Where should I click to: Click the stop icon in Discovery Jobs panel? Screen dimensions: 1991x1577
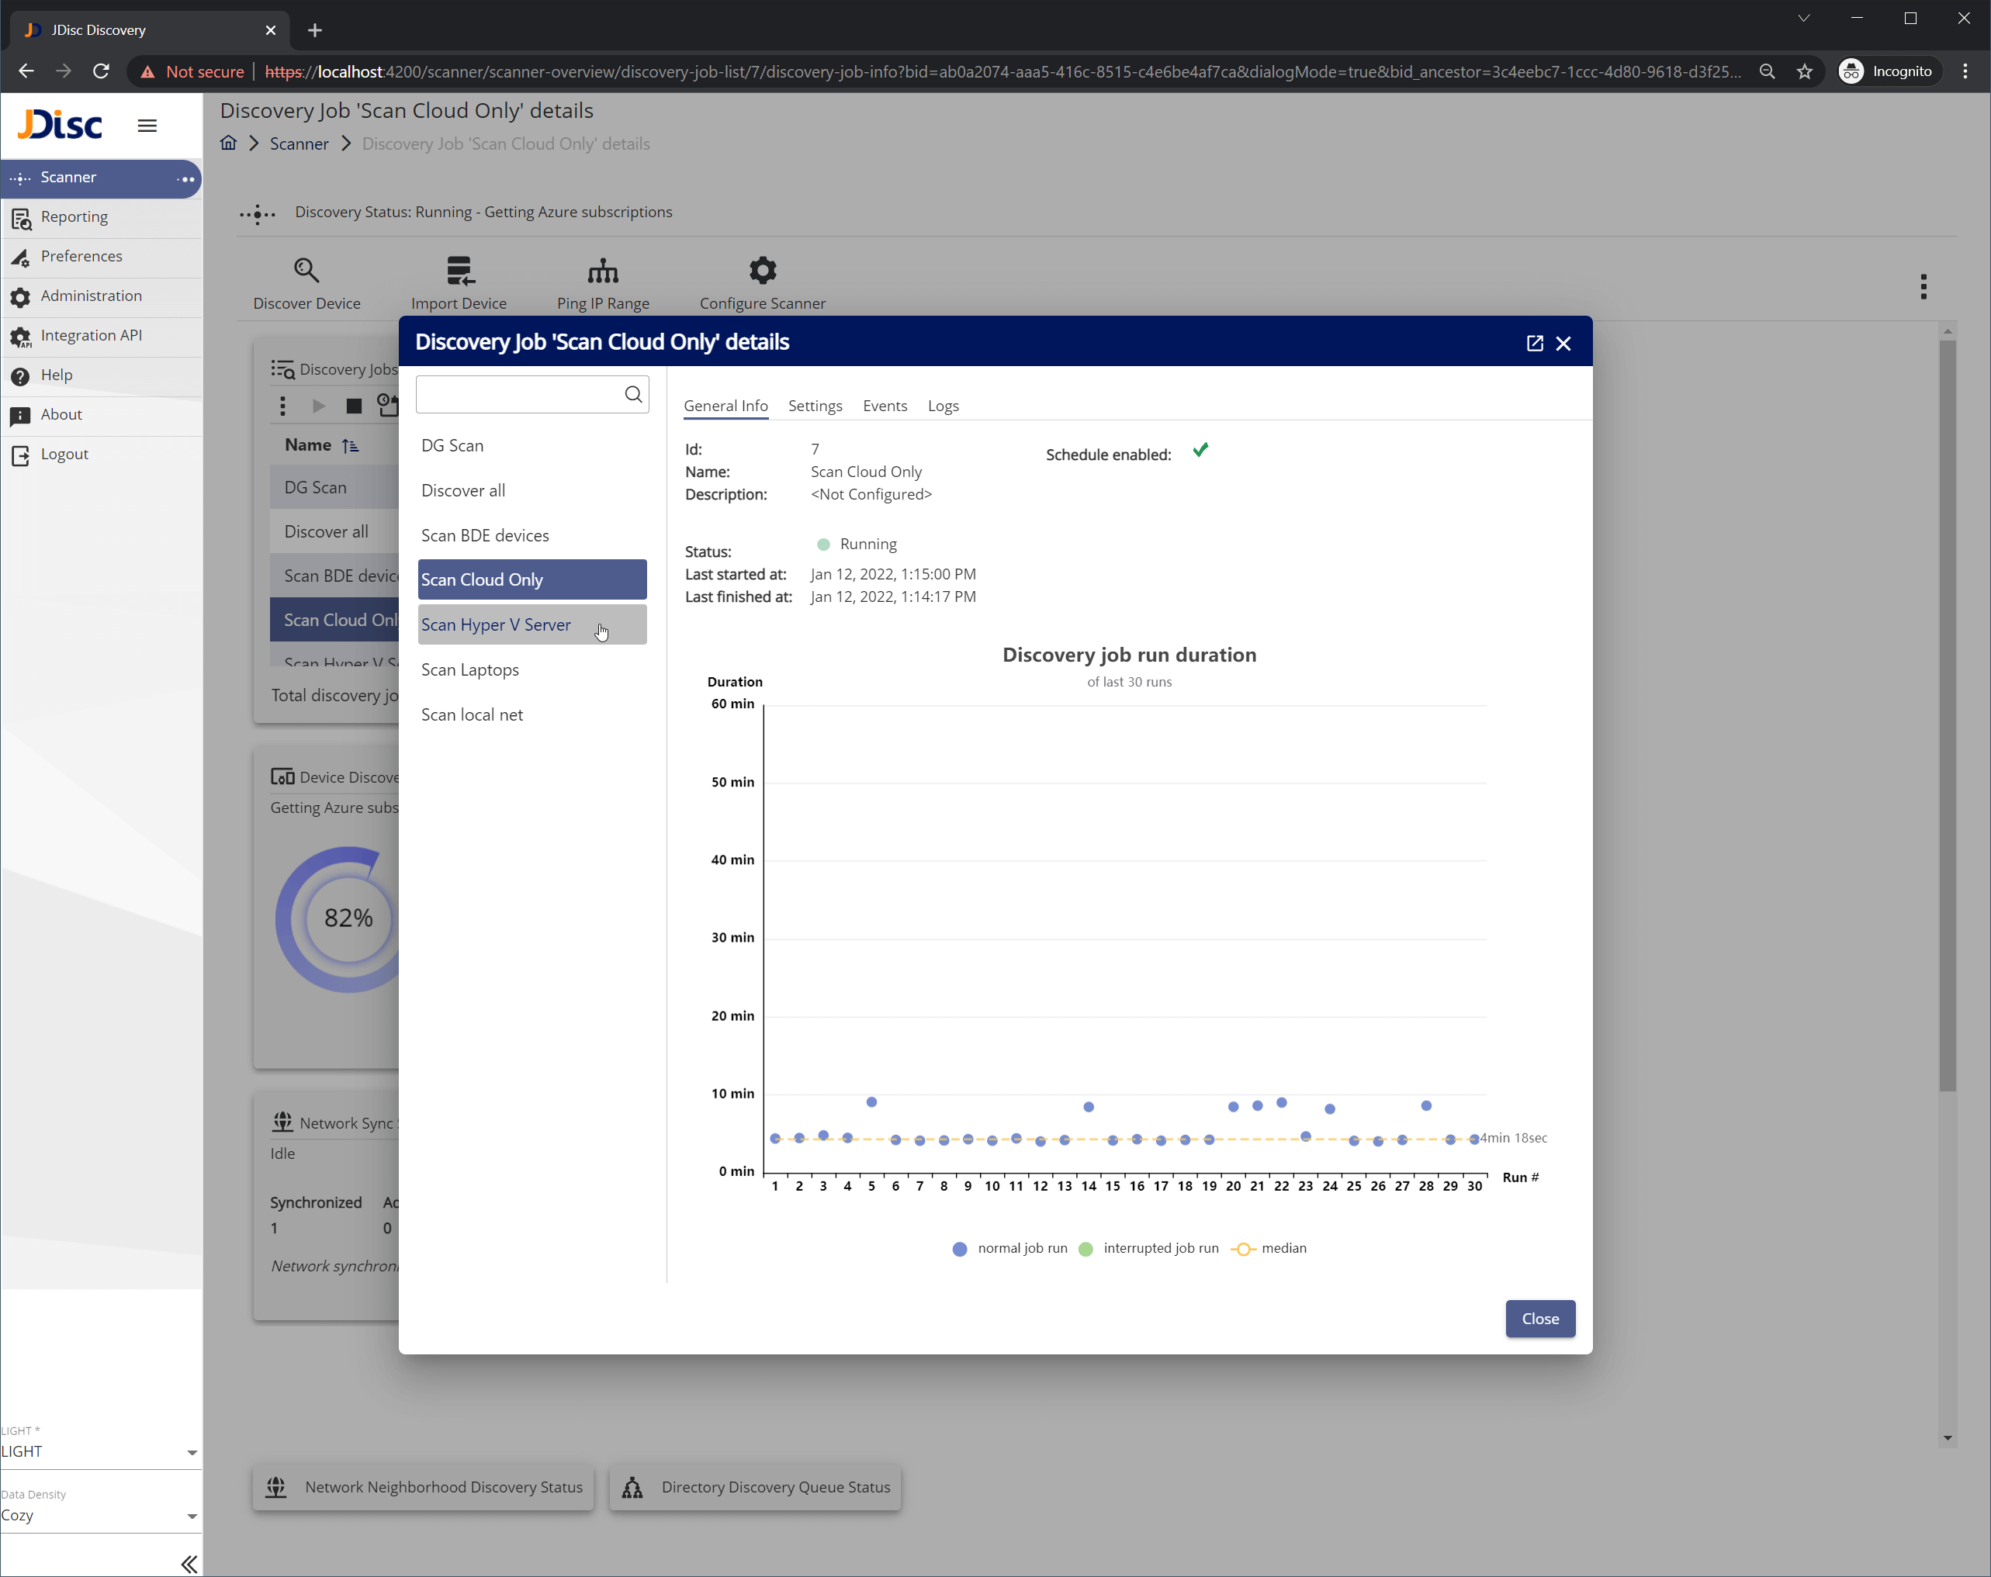[x=353, y=406]
